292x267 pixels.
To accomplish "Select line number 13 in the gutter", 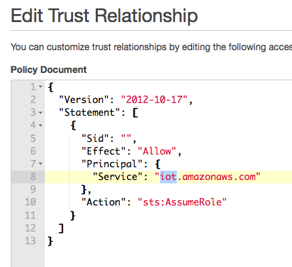I will click(30, 241).
